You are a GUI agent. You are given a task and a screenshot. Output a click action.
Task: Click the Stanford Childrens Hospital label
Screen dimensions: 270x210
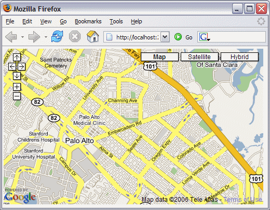click(x=38, y=137)
